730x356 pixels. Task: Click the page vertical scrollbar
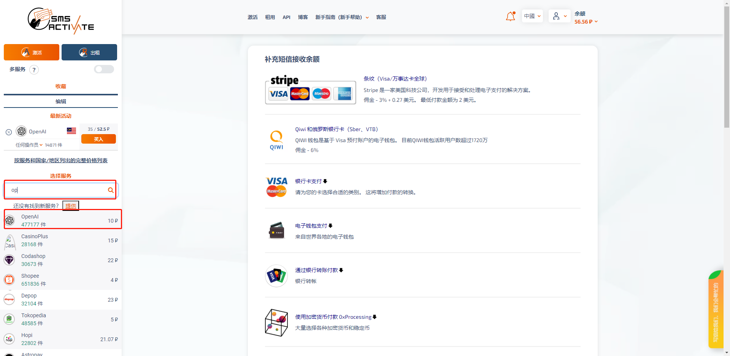727,66
